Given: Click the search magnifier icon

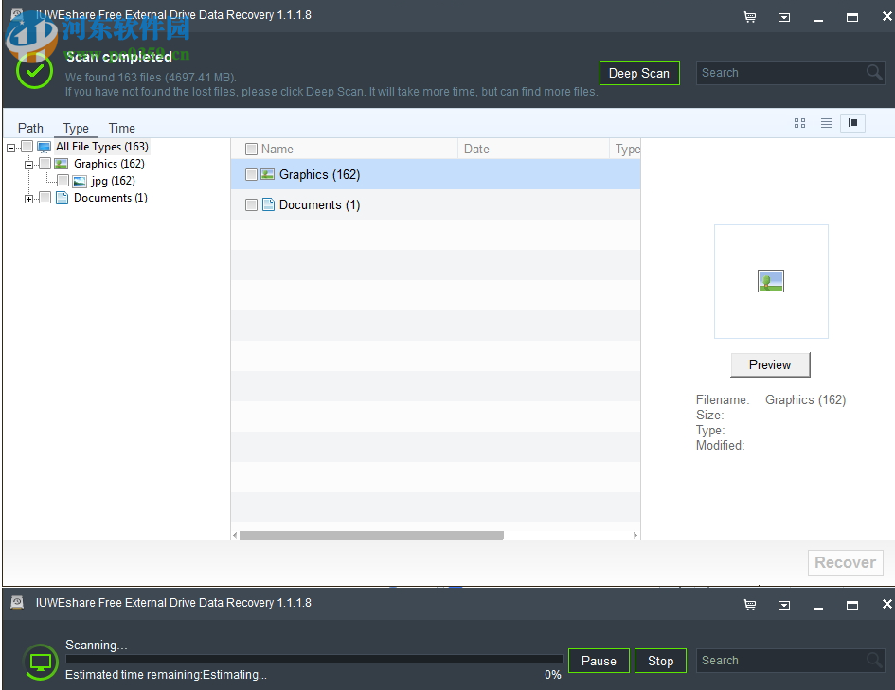Looking at the screenshot, I should point(873,72).
